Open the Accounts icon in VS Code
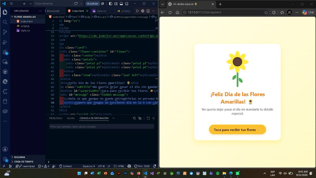The height and width of the screenshot is (178, 316). (5, 149)
